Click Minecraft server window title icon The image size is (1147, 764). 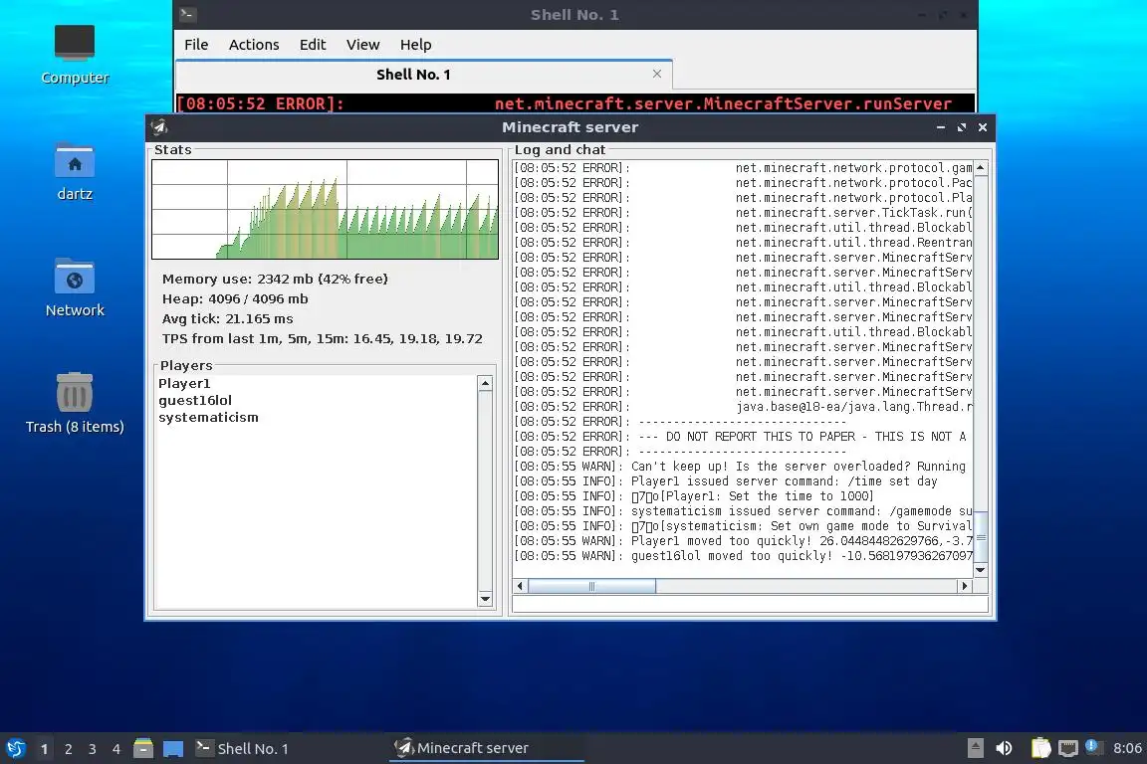pos(158,127)
